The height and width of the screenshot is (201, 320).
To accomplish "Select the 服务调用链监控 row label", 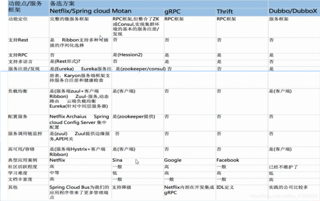I will point(25,134).
